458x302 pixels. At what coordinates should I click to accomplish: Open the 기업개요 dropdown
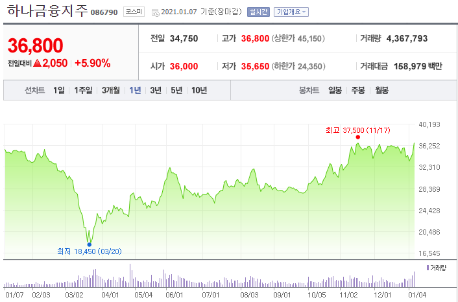tap(291, 12)
